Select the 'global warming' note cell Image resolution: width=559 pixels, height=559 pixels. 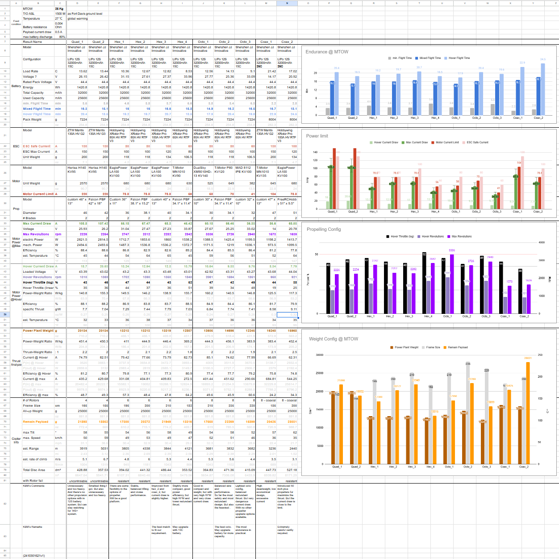tap(78, 19)
